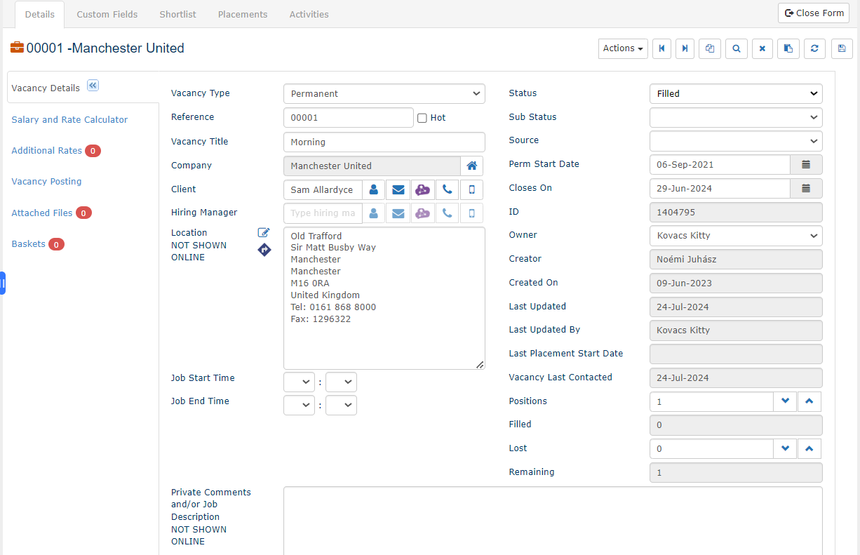Open the Vacancy Type dropdown
Screen dimensions: 860x555
point(384,93)
